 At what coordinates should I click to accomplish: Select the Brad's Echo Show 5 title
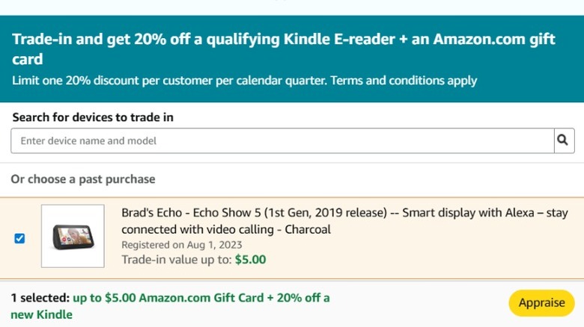click(x=254, y=213)
